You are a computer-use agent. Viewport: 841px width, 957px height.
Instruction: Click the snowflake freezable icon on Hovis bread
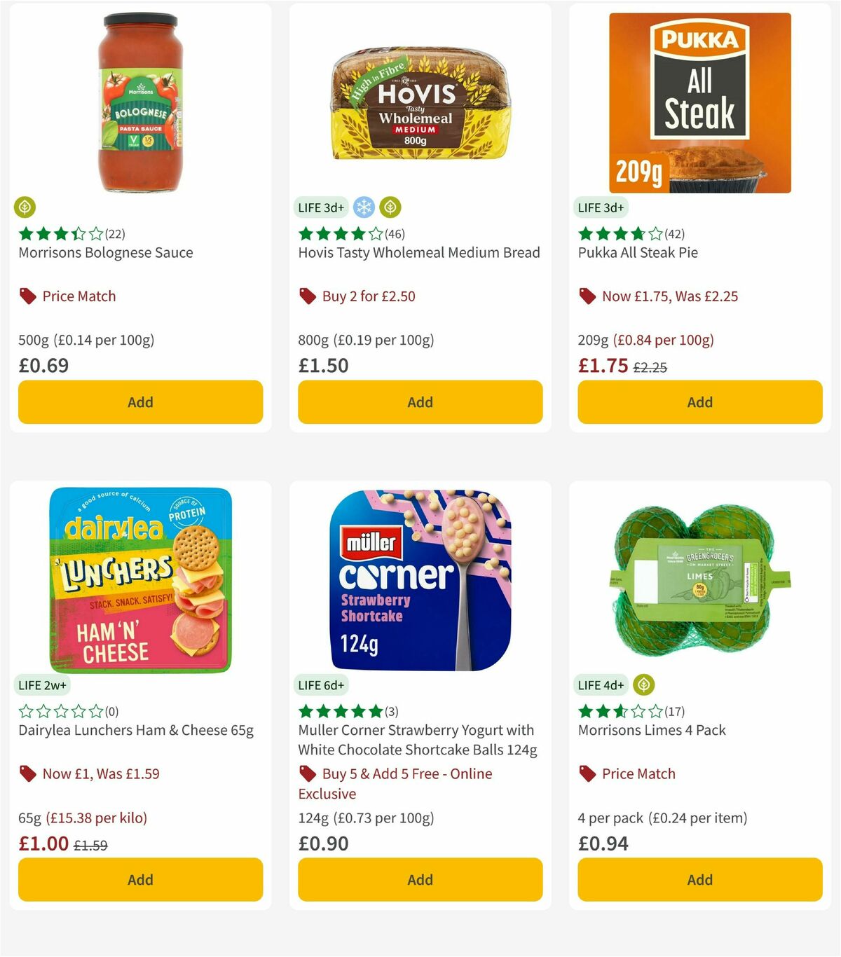(x=364, y=207)
